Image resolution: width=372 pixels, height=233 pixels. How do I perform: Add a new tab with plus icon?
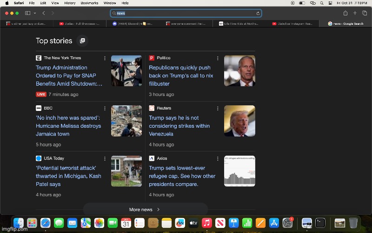click(x=355, y=13)
